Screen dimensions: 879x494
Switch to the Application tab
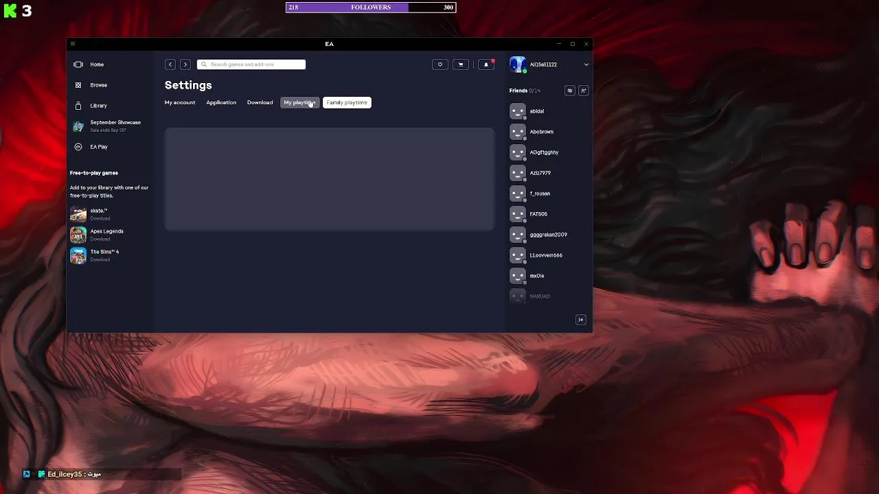pyautogui.click(x=221, y=103)
